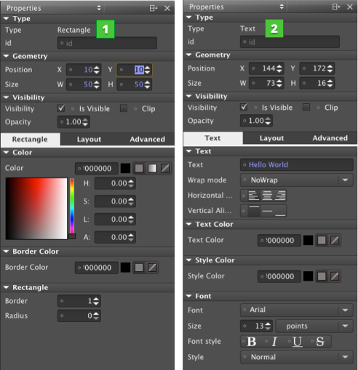Switch to Advanced tab in Rectangle panel
The height and width of the screenshot is (370, 358).
click(147, 140)
